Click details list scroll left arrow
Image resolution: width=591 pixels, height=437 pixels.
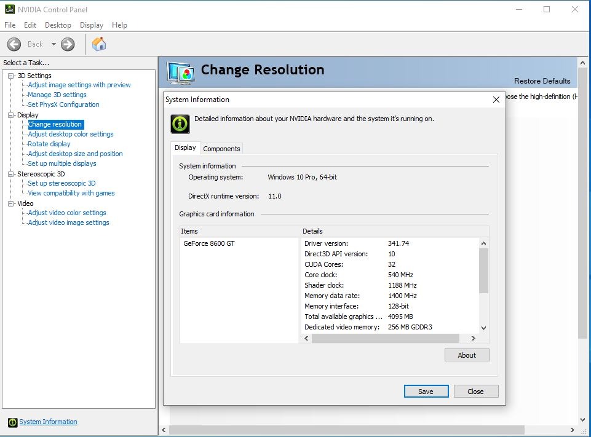click(x=306, y=338)
